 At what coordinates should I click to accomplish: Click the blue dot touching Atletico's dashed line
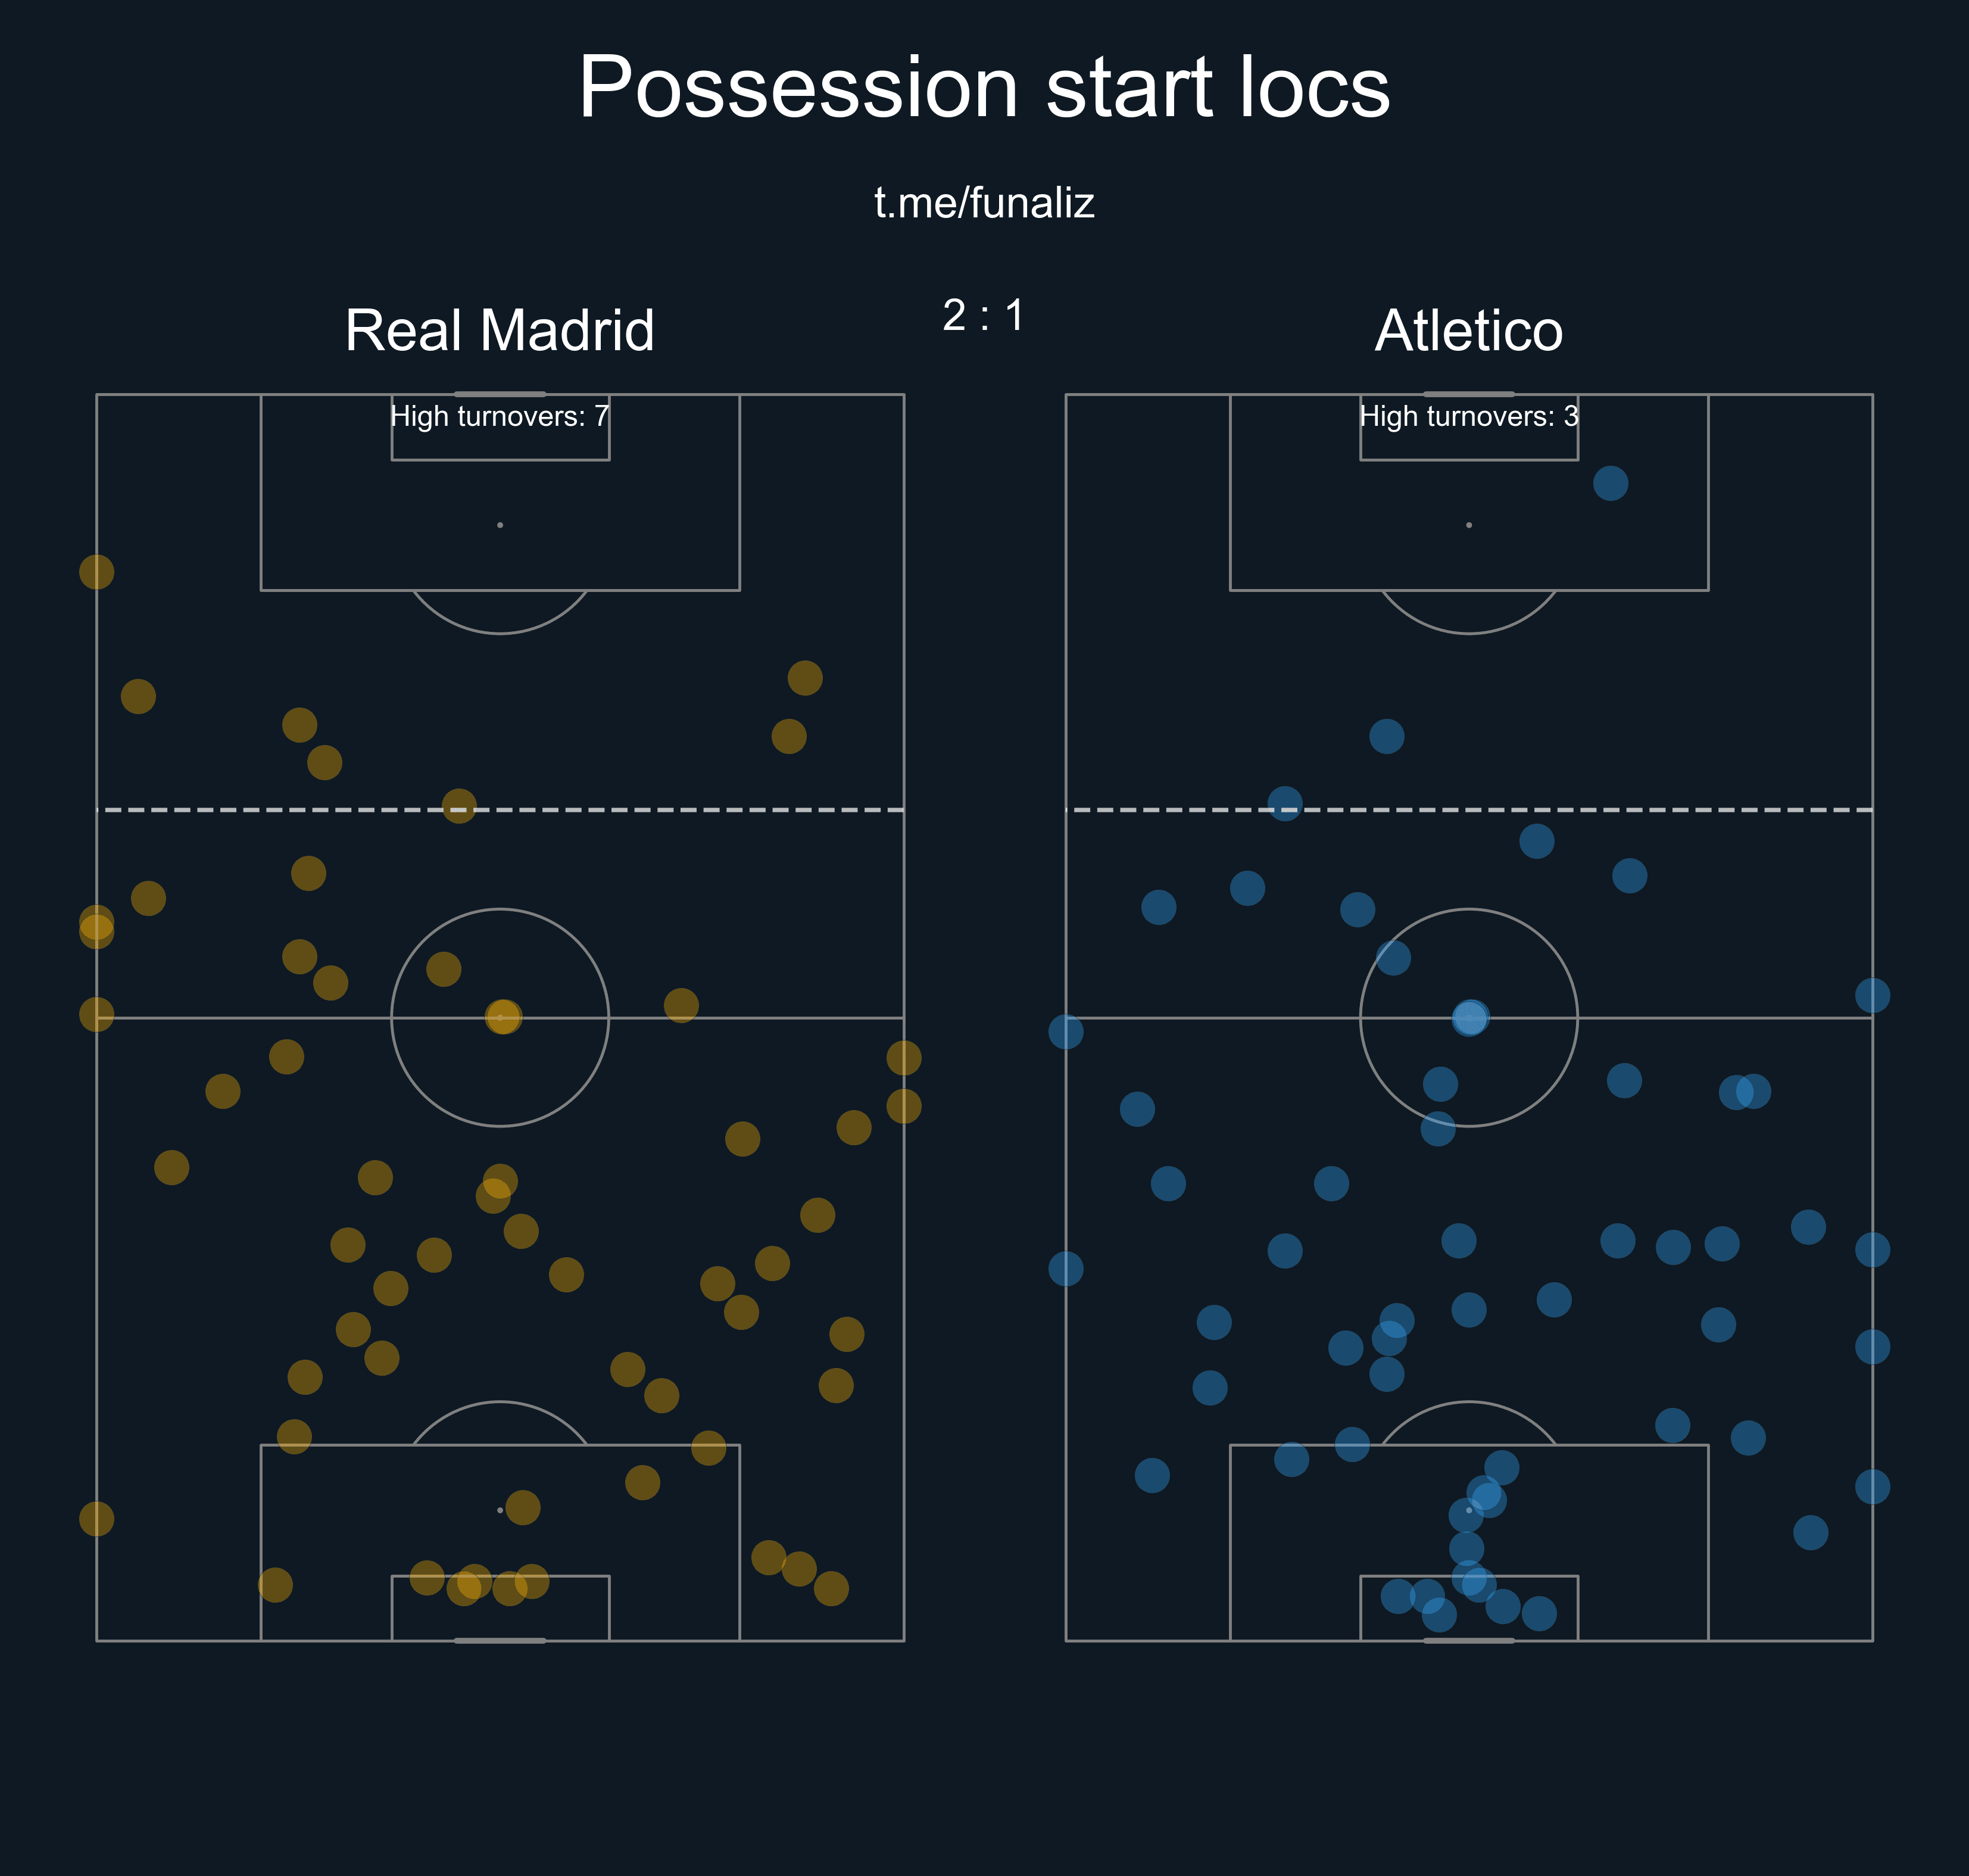coord(1284,803)
